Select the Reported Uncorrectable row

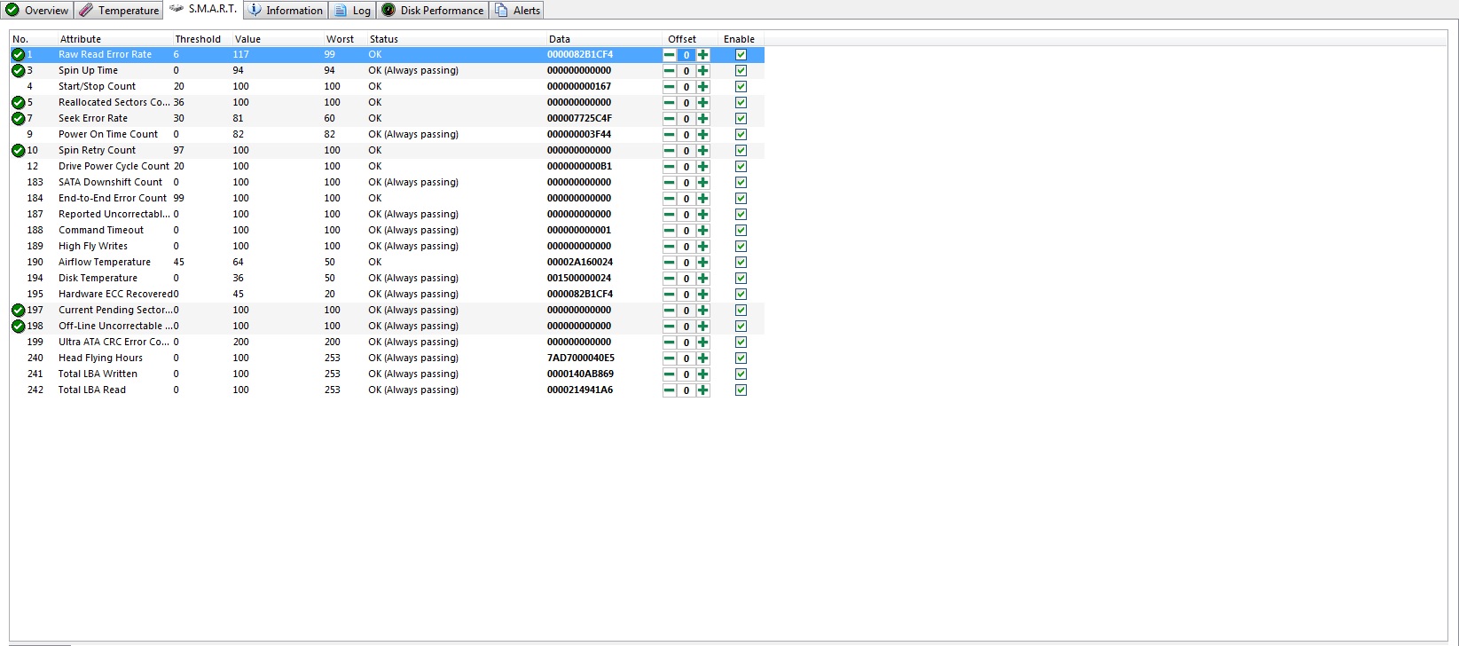click(387, 215)
